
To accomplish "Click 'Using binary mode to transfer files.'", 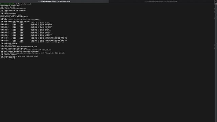I will coord(15,17).
